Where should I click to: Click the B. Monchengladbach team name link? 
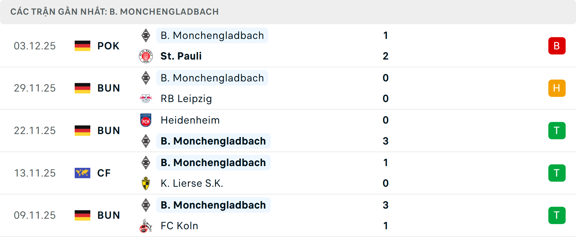pyautogui.click(x=212, y=35)
